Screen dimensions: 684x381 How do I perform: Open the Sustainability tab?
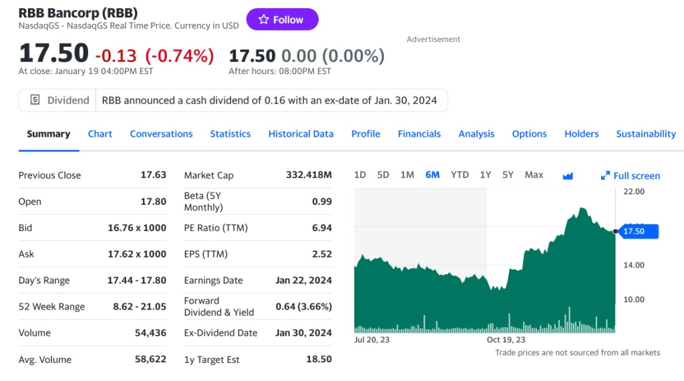pos(646,134)
